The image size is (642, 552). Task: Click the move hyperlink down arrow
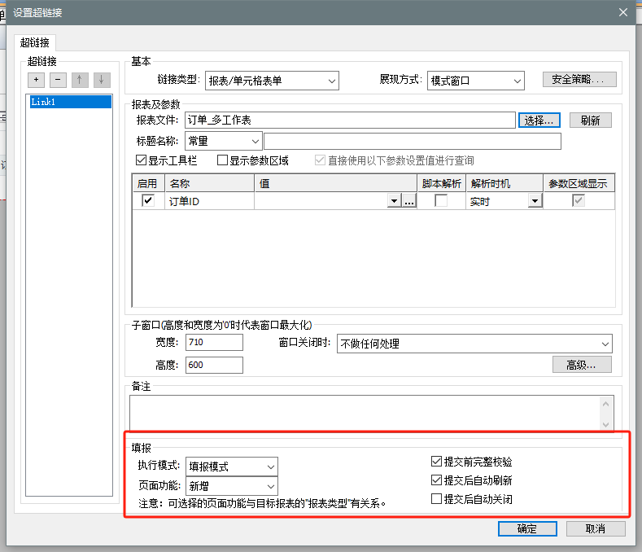(101, 80)
